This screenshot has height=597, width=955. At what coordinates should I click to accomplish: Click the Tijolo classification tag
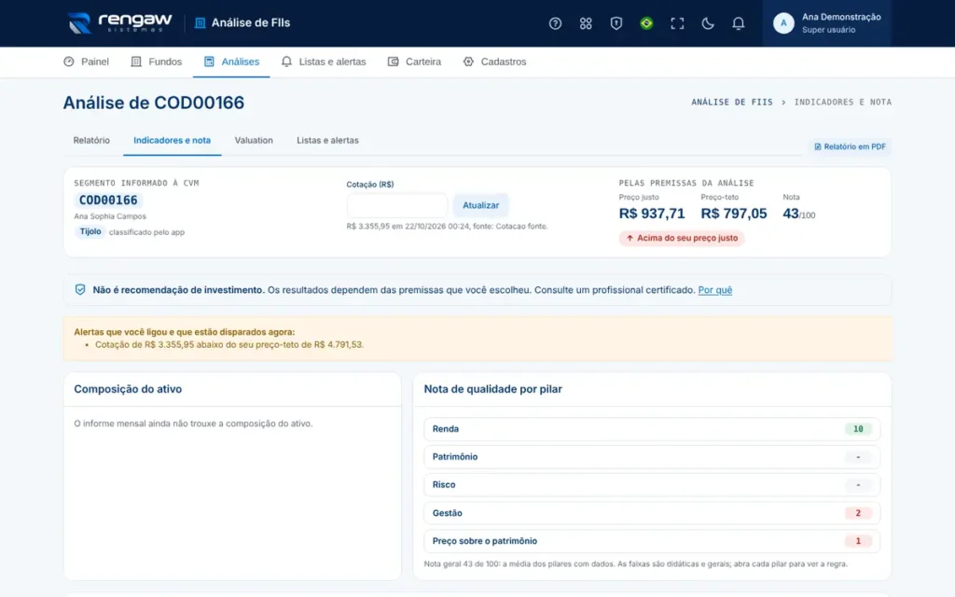tap(90, 231)
